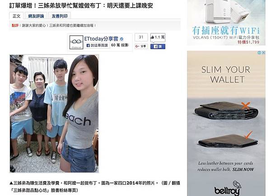The height and width of the screenshot is (196, 271).
Task: Like the page with 說這專頁讚 button
Action: click(97, 46)
